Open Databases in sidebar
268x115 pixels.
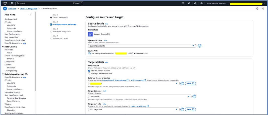9,50
